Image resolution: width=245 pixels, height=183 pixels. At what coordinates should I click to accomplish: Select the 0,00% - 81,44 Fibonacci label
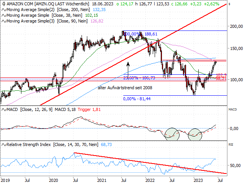pos(137,99)
